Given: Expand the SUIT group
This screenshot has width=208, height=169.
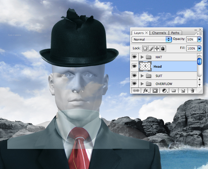Looking at the screenshot, I should [x=142, y=76].
